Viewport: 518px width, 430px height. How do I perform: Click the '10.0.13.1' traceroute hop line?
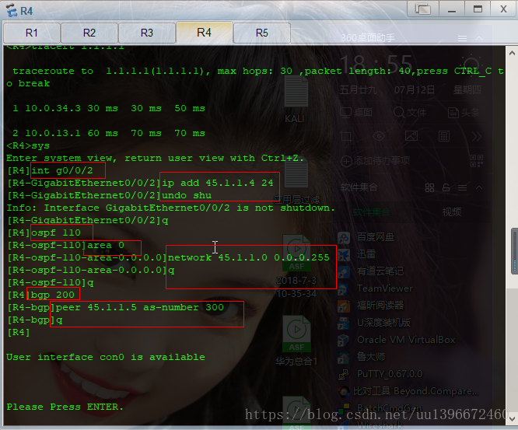coord(109,133)
